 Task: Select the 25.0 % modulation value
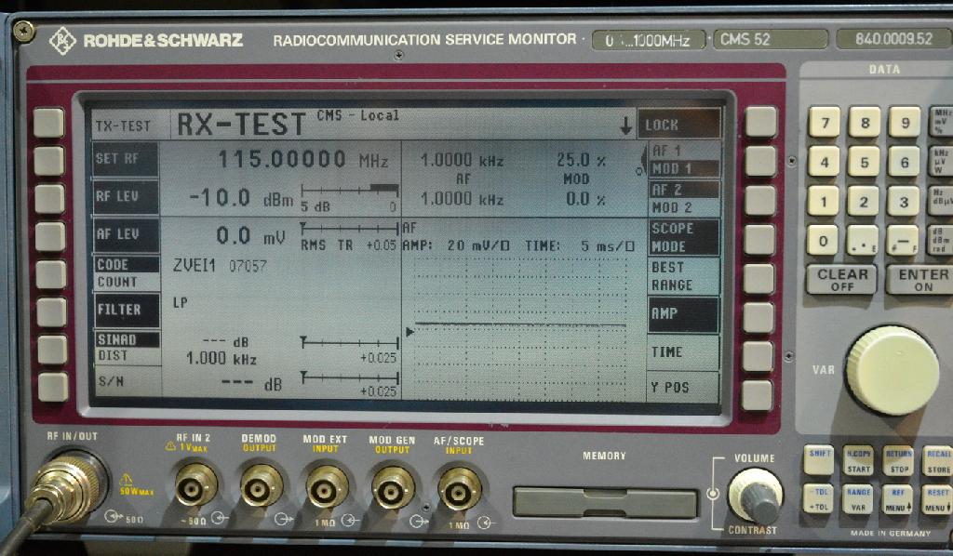581,160
